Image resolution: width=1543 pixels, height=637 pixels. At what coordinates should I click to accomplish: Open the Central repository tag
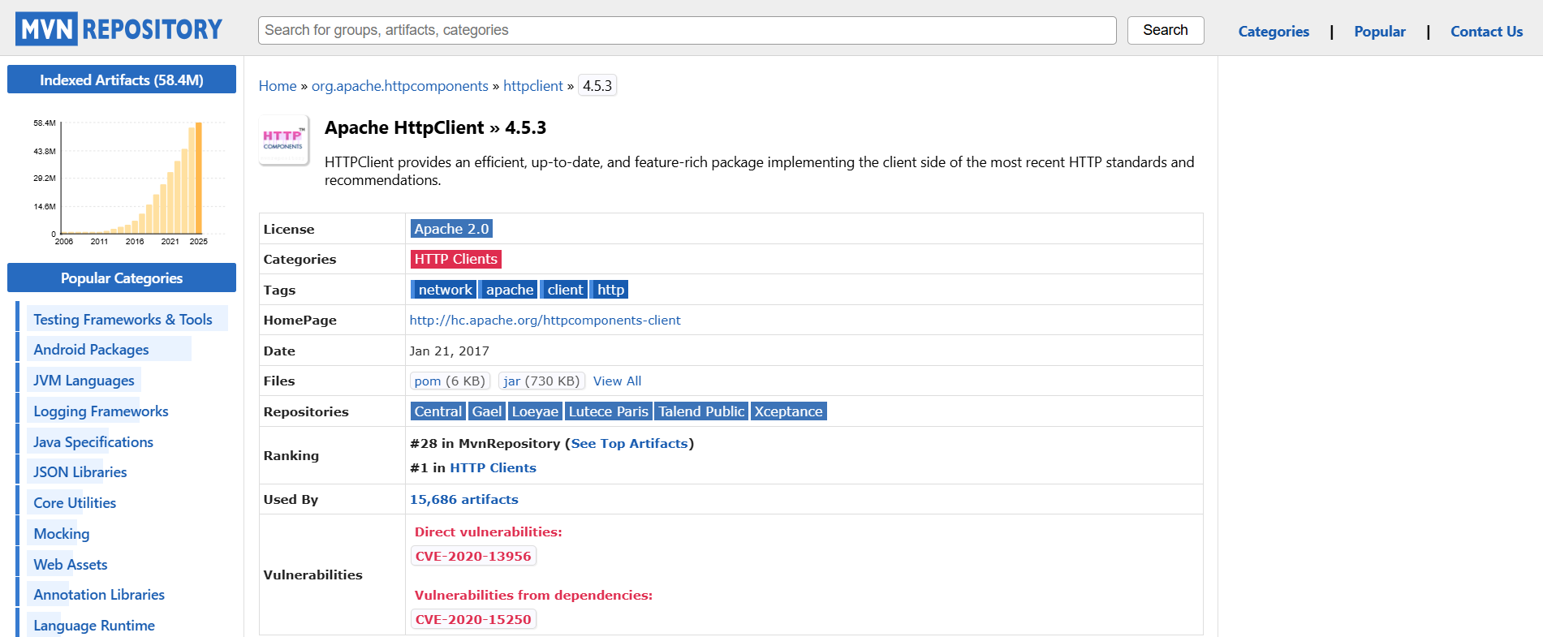pos(437,411)
